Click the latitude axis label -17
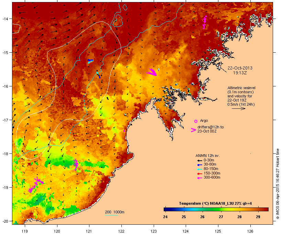 5,120
